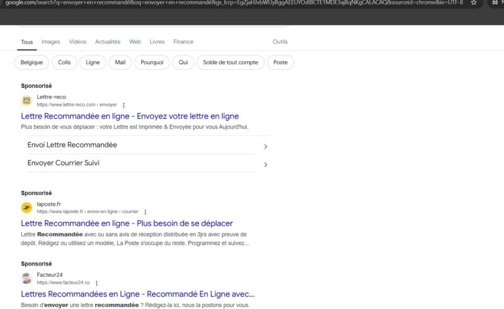
Task: Click the laposte.fr site name
Action: (x=49, y=204)
